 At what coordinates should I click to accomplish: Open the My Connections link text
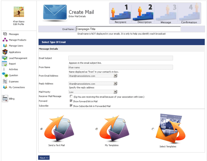click(x=17, y=87)
